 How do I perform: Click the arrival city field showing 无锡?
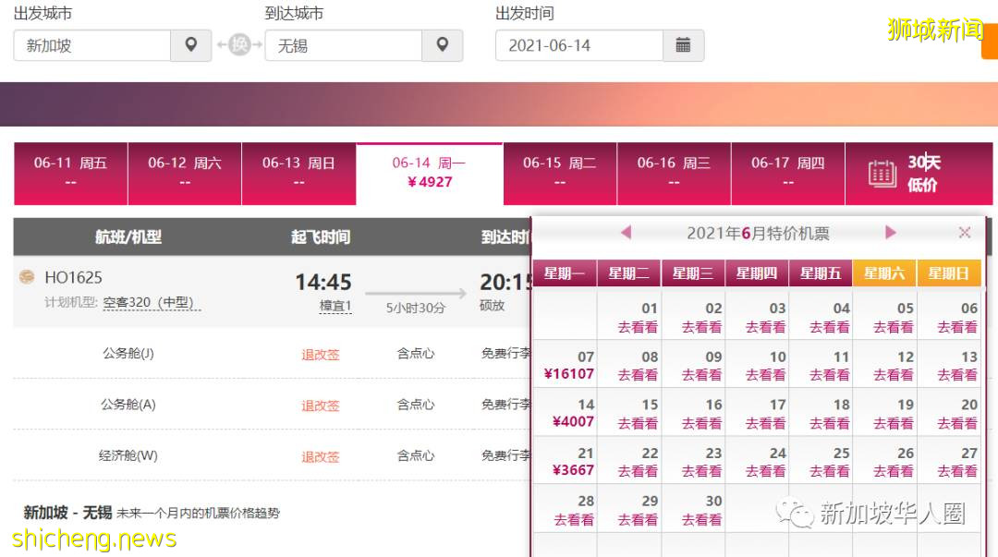343,45
